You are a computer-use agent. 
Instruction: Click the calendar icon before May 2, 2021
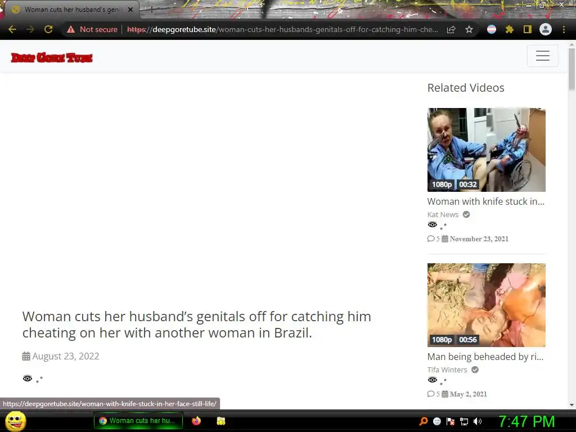point(445,394)
